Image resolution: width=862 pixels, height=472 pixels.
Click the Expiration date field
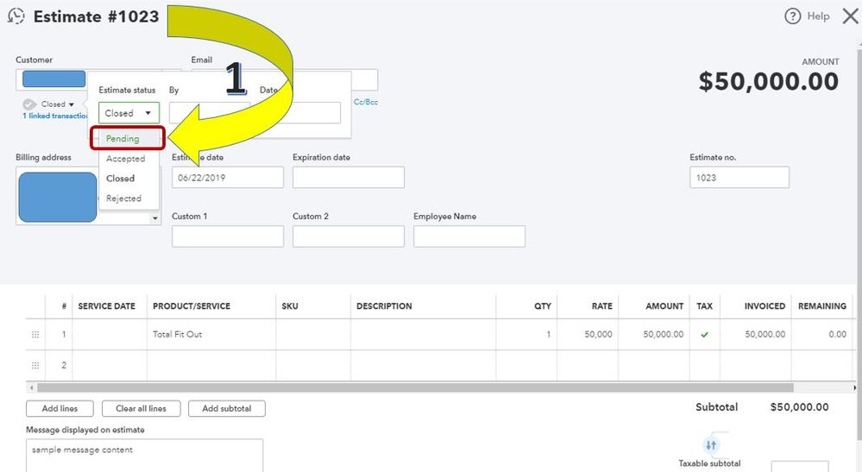tap(349, 178)
